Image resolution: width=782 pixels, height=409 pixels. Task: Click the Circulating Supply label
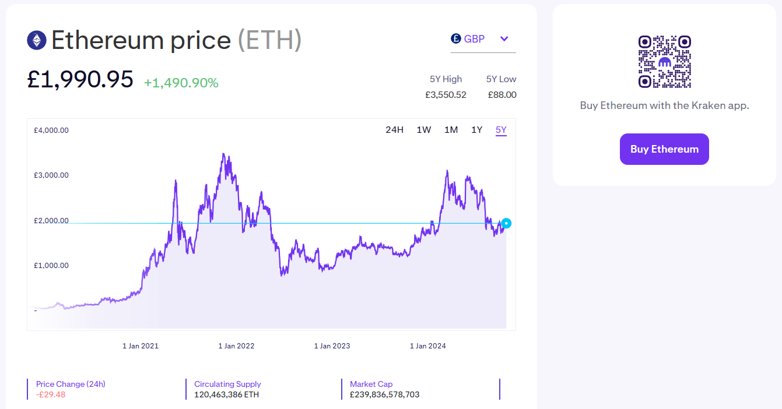tap(227, 384)
